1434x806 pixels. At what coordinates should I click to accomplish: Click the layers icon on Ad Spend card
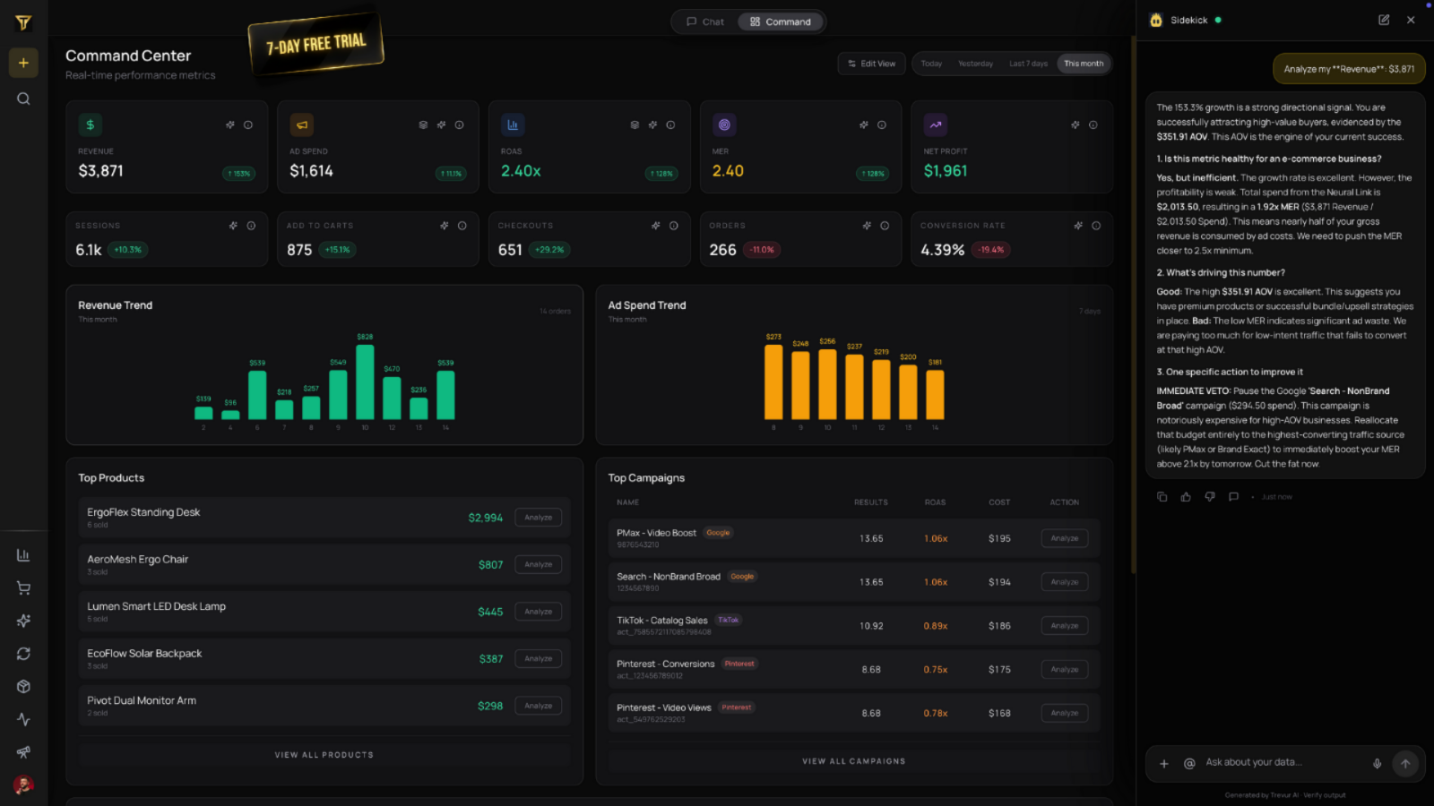pos(423,125)
